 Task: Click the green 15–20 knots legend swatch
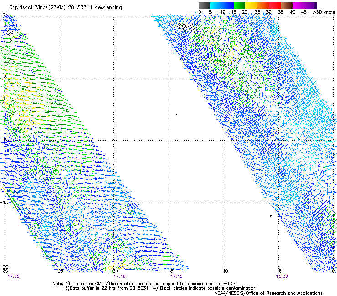(x=240, y=5)
